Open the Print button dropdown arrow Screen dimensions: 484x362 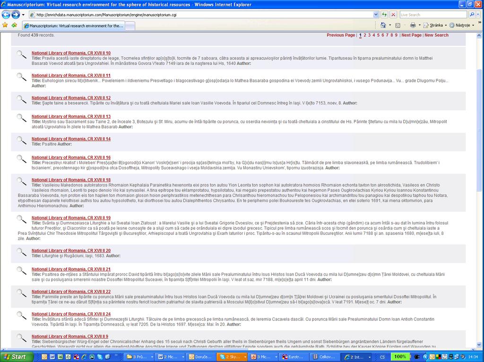[420, 26]
